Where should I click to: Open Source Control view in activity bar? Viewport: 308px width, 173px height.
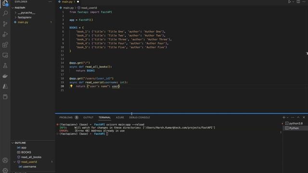click(x=5, y=24)
